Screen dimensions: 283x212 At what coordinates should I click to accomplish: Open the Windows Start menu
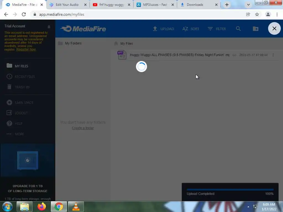(7, 206)
